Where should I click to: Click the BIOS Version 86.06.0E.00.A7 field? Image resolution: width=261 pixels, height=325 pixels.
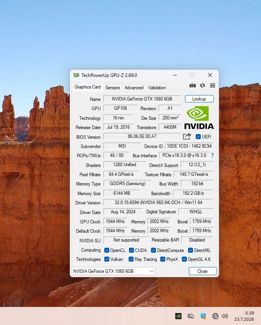click(x=142, y=136)
